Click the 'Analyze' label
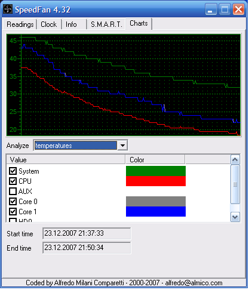The image size is (249, 290). coord(17,146)
